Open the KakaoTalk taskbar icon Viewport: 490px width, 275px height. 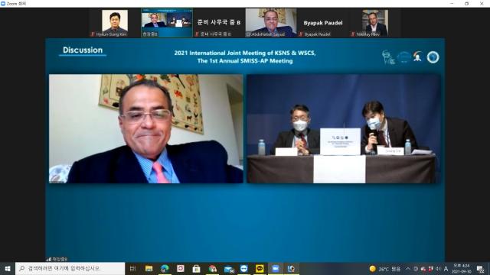coord(260,268)
